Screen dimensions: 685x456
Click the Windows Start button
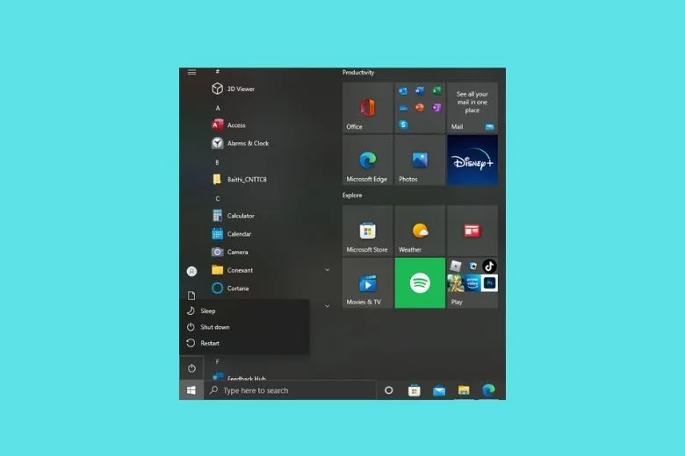tap(191, 390)
